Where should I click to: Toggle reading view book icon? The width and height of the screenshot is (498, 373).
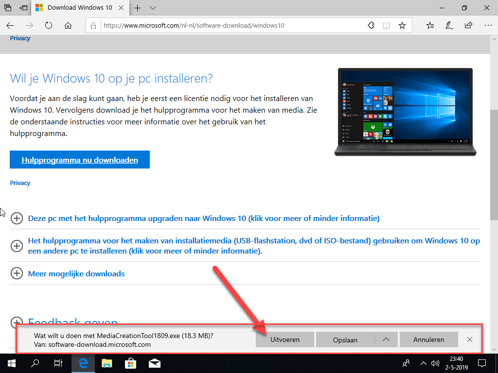pos(386,25)
